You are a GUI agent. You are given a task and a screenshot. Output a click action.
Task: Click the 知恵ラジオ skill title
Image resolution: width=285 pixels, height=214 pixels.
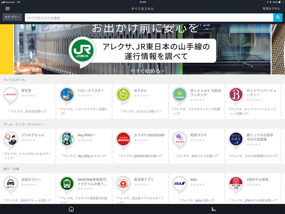click(198, 135)
